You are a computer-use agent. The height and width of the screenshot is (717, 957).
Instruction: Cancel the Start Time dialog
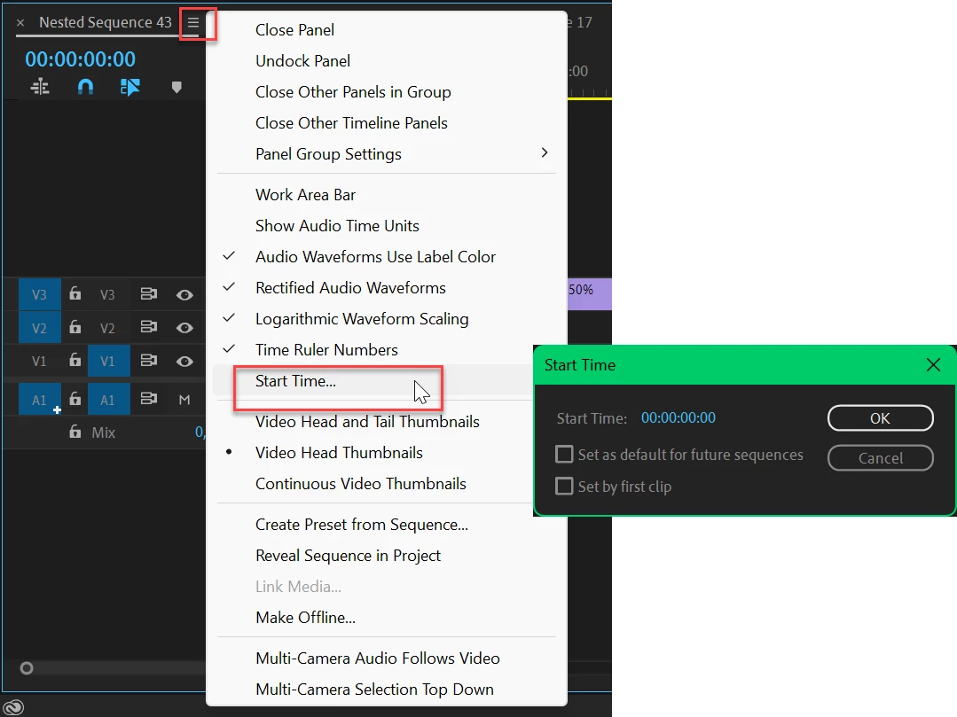[880, 458]
